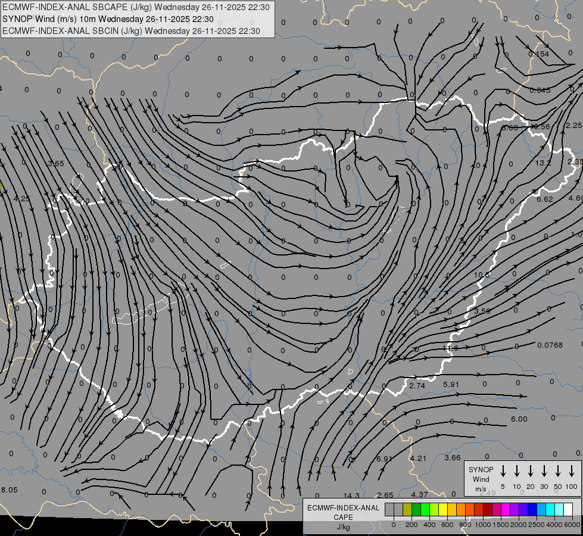
Task: Select the dark green CAPE legend swatch
Action: point(416,509)
